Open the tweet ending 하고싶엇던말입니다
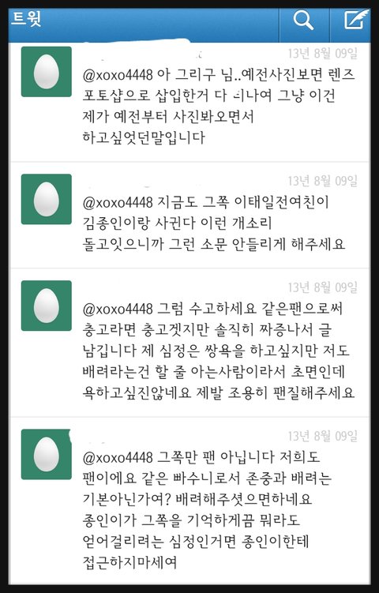The image size is (379, 593). pyautogui.click(x=189, y=102)
